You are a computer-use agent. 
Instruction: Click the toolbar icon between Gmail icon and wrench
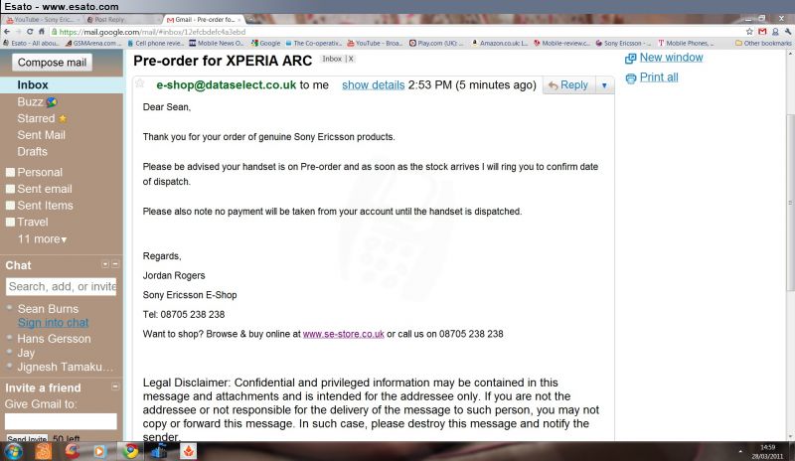775,32
